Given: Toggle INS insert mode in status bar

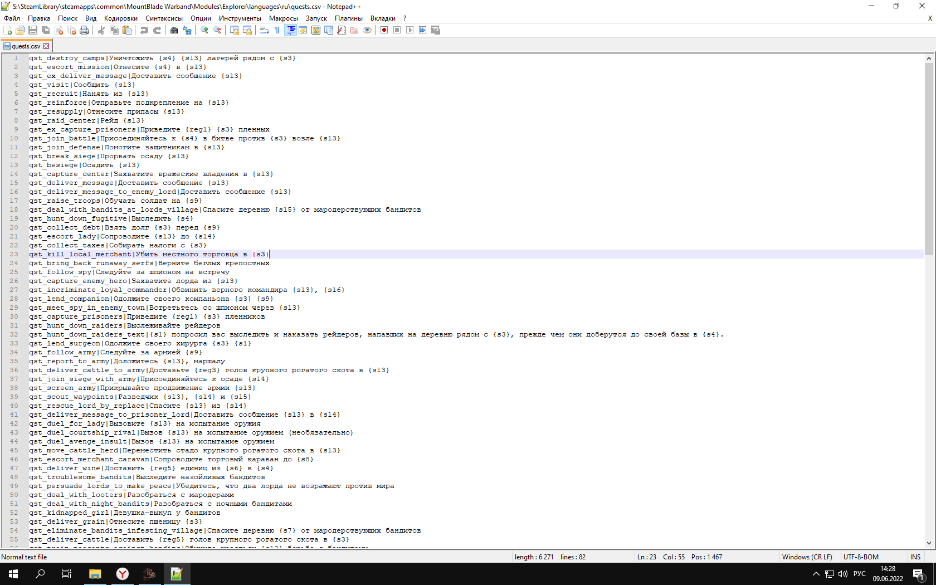Looking at the screenshot, I should (915, 557).
